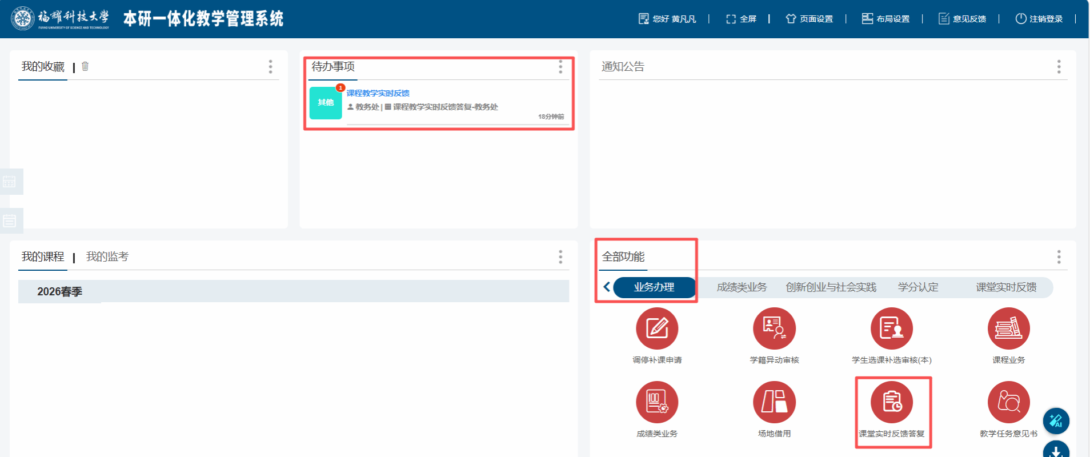This screenshot has height=457, width=1090.
Task: Select 学分认定 category tab
Action: (x=917, y=287)
